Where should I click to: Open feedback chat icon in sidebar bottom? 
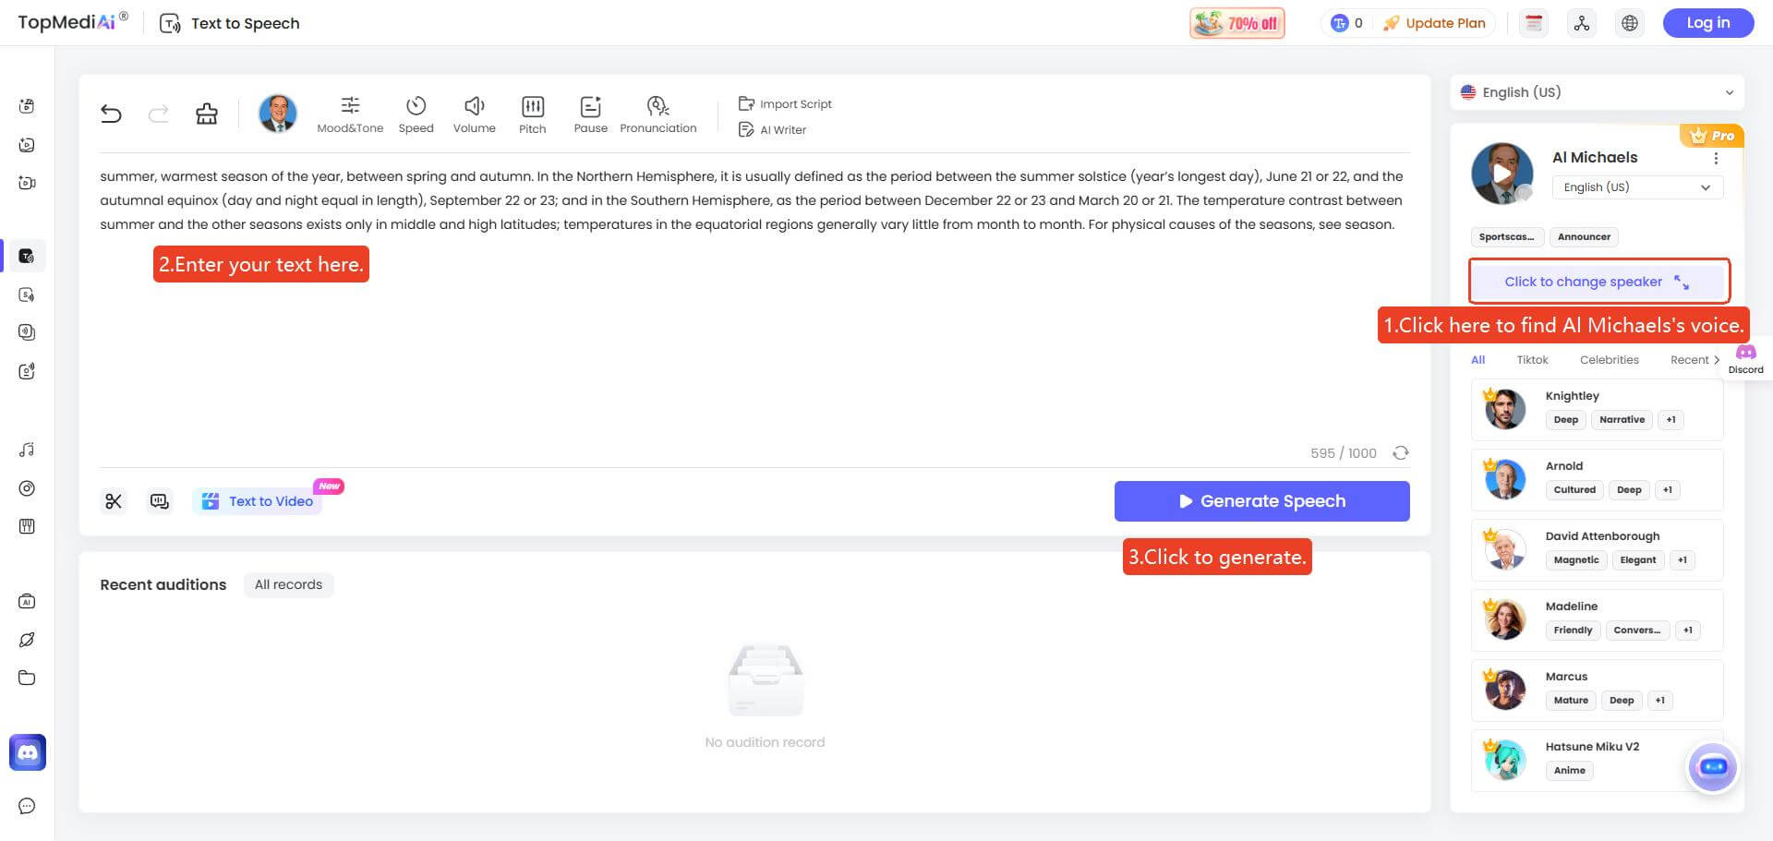point(27,806)
